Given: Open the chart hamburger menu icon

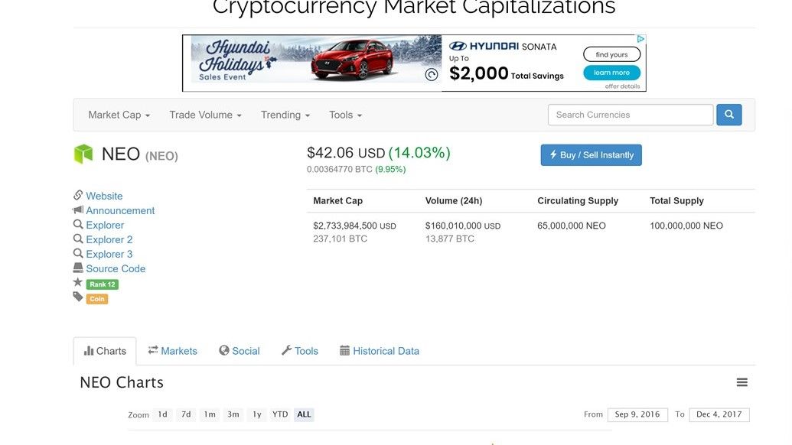Looking at the screenshot, I should click(x=741, y=382).
